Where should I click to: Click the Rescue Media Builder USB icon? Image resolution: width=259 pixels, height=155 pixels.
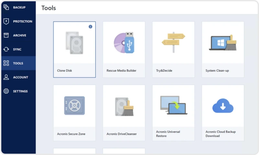124,43
